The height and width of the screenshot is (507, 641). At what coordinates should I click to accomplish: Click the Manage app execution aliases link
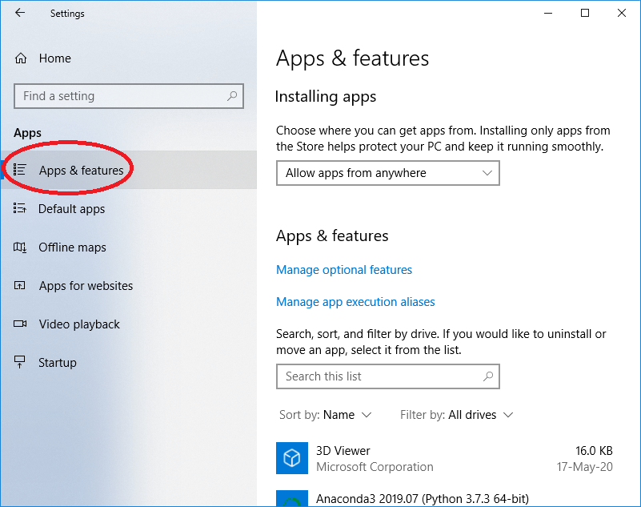coord(355,302)
